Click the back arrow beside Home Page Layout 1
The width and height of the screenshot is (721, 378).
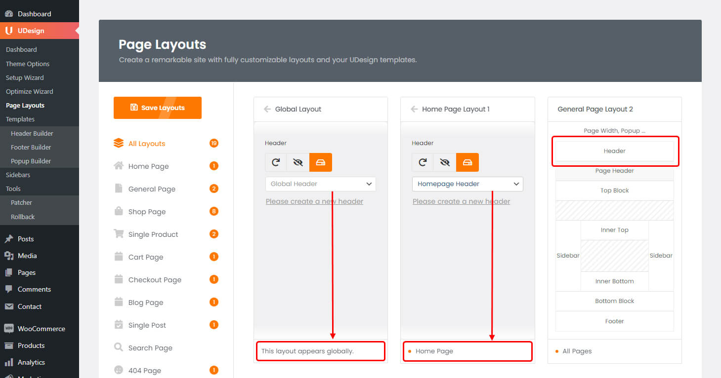coord(414,109)
